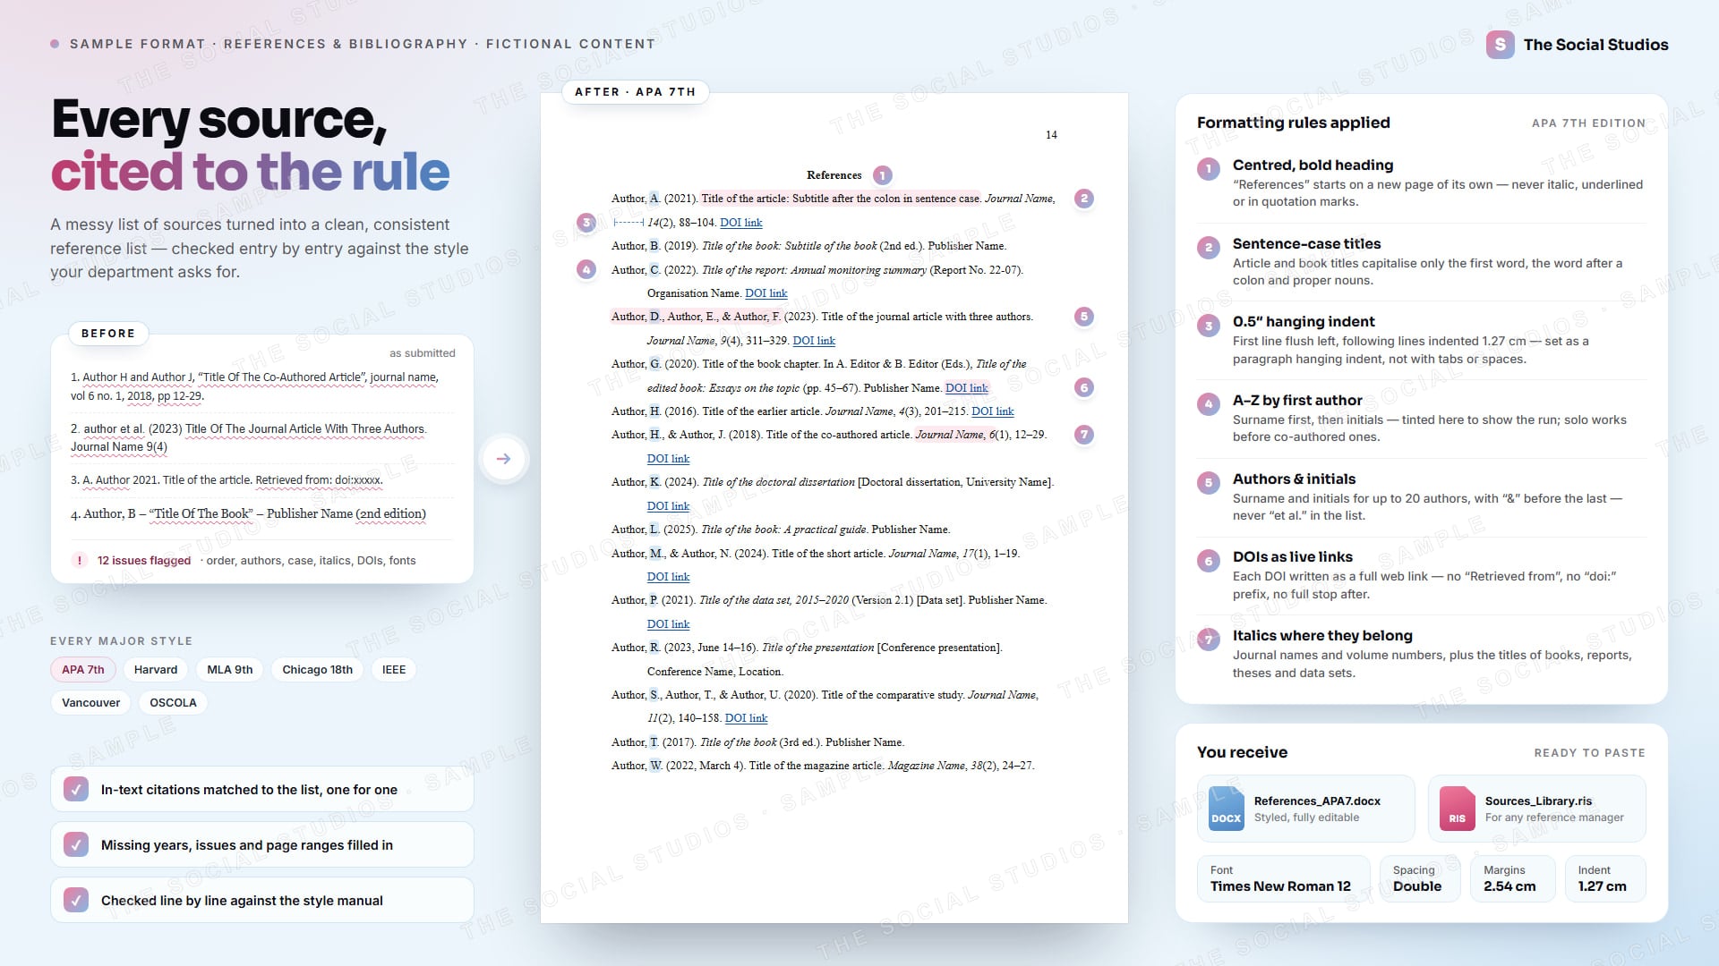Click the red exclamation issues-flagged icon
This screenshot has width=1719, height=966.
point(80,561)
